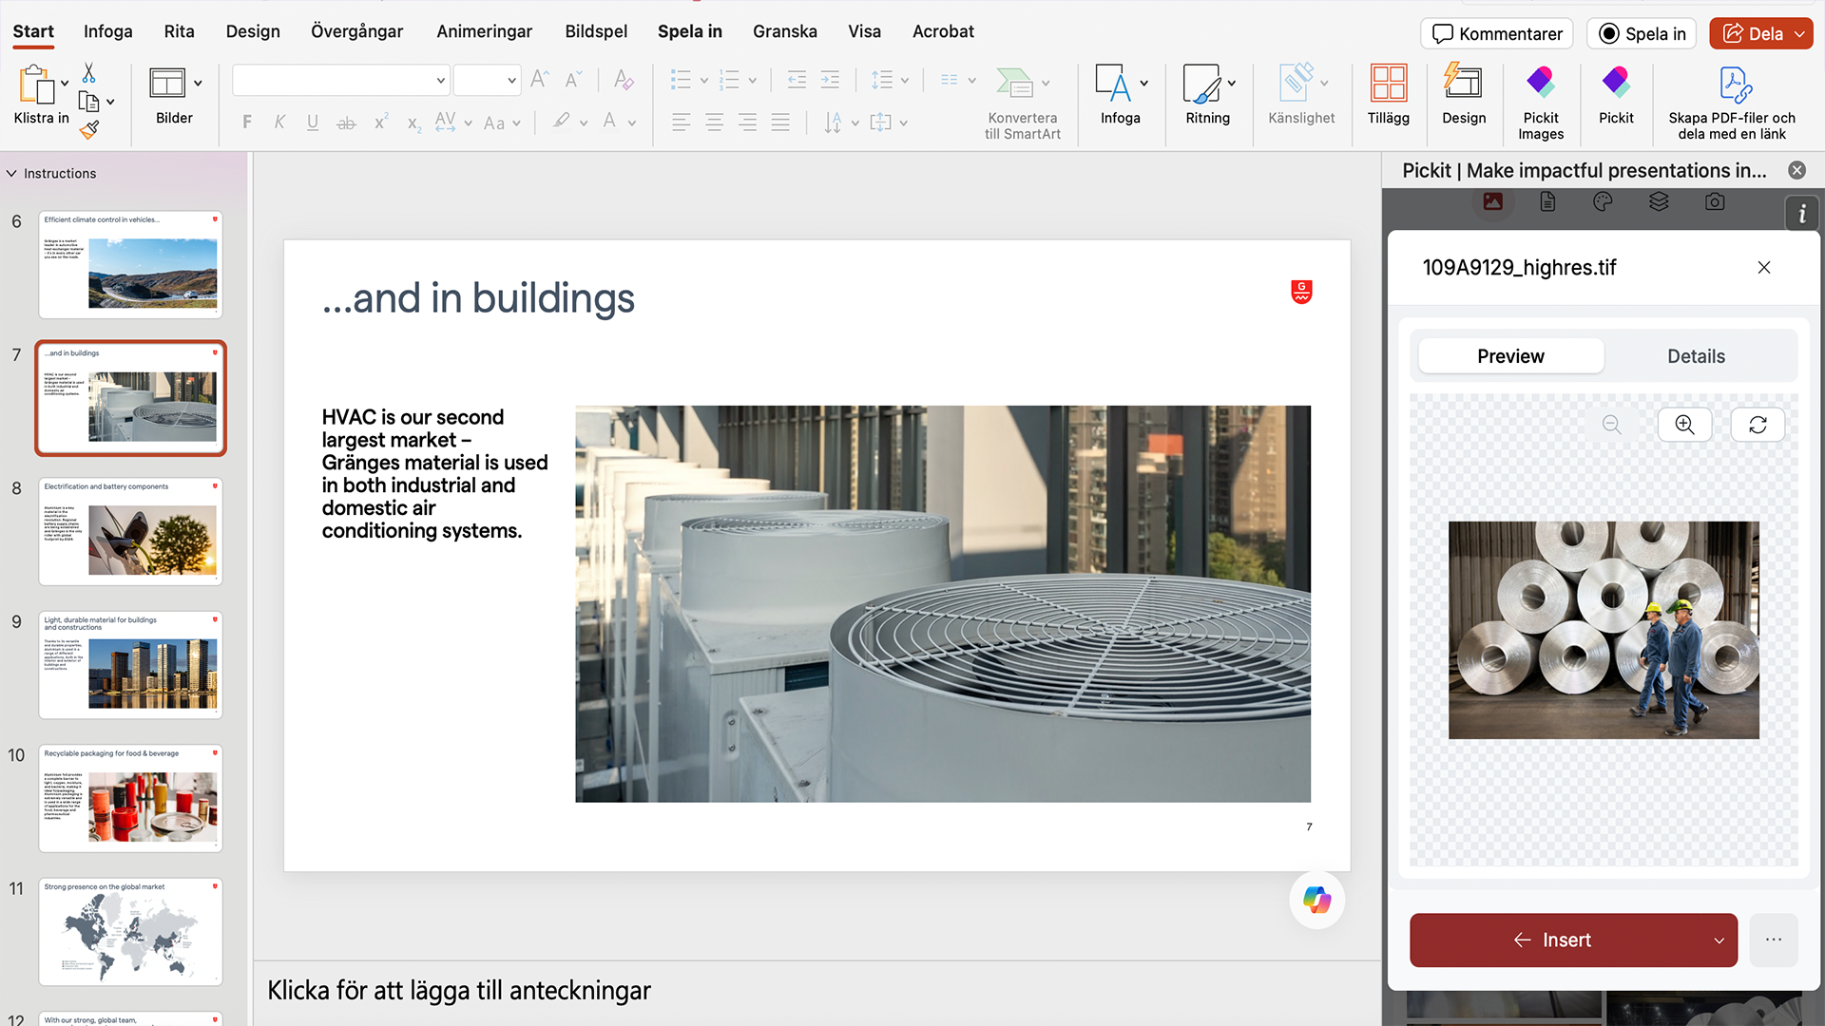Collapse the Instructions section in the slide panel
This screenshot has width=1825, height=1026.
point(11,173)
